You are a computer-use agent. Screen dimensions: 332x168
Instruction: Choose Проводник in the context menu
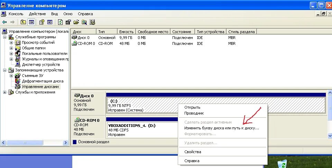223,113
